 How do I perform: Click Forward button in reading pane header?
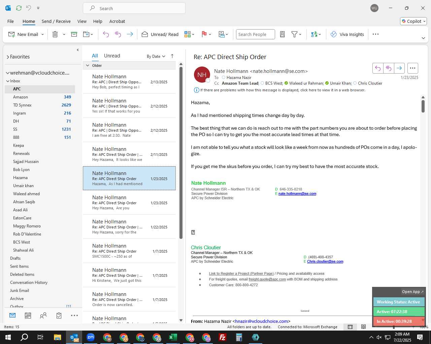[x=399, y=68]
